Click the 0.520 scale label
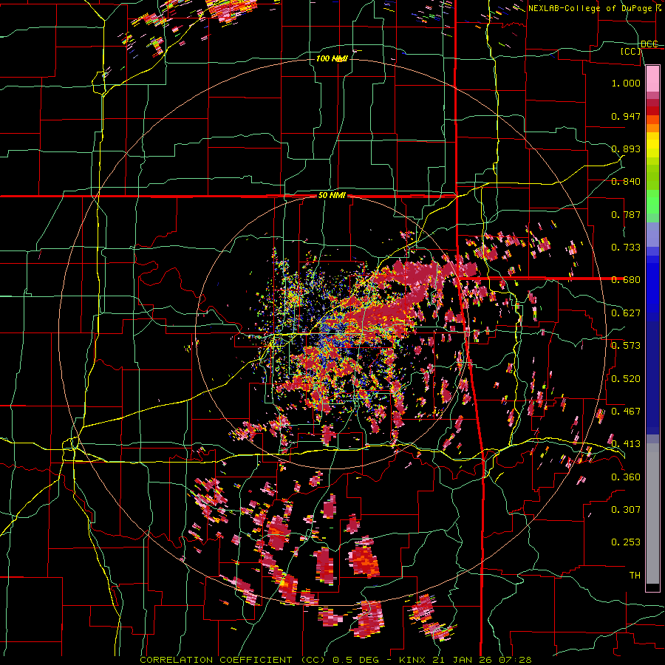The image size is (665, 665). click(x=626, y=378)
